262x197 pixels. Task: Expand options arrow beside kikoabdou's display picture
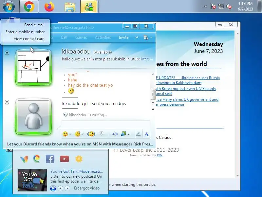[x=7, y=53]
